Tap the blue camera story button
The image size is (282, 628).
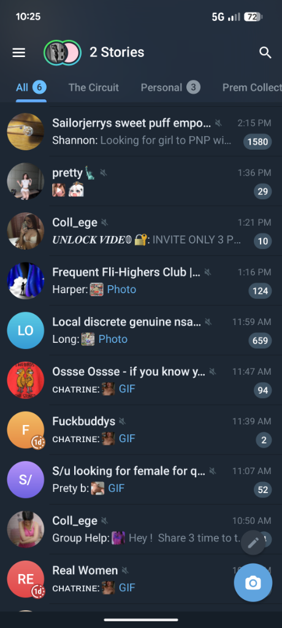click(x=253, y=583)
